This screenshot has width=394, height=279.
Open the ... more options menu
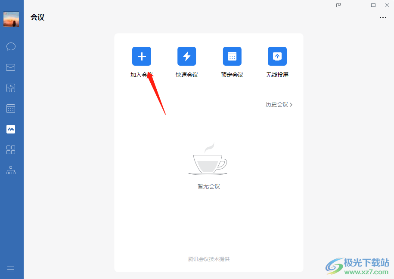pyautogui.click(x=383, y=17)
